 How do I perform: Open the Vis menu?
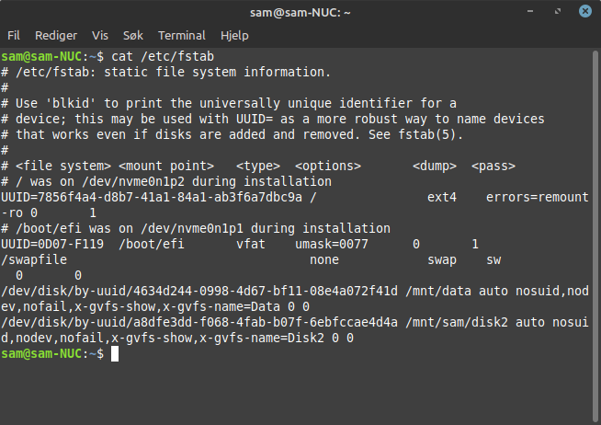coord(100,36)
